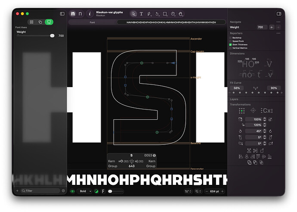
Task: Click previous Weight arrow in Navigate
Action: coord(272,27)
